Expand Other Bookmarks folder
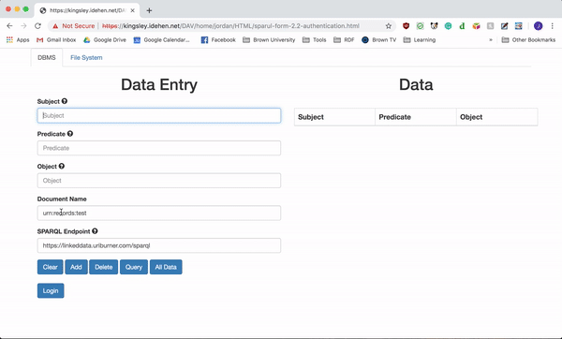Screen dimensions: 562x339 (528, 39)
